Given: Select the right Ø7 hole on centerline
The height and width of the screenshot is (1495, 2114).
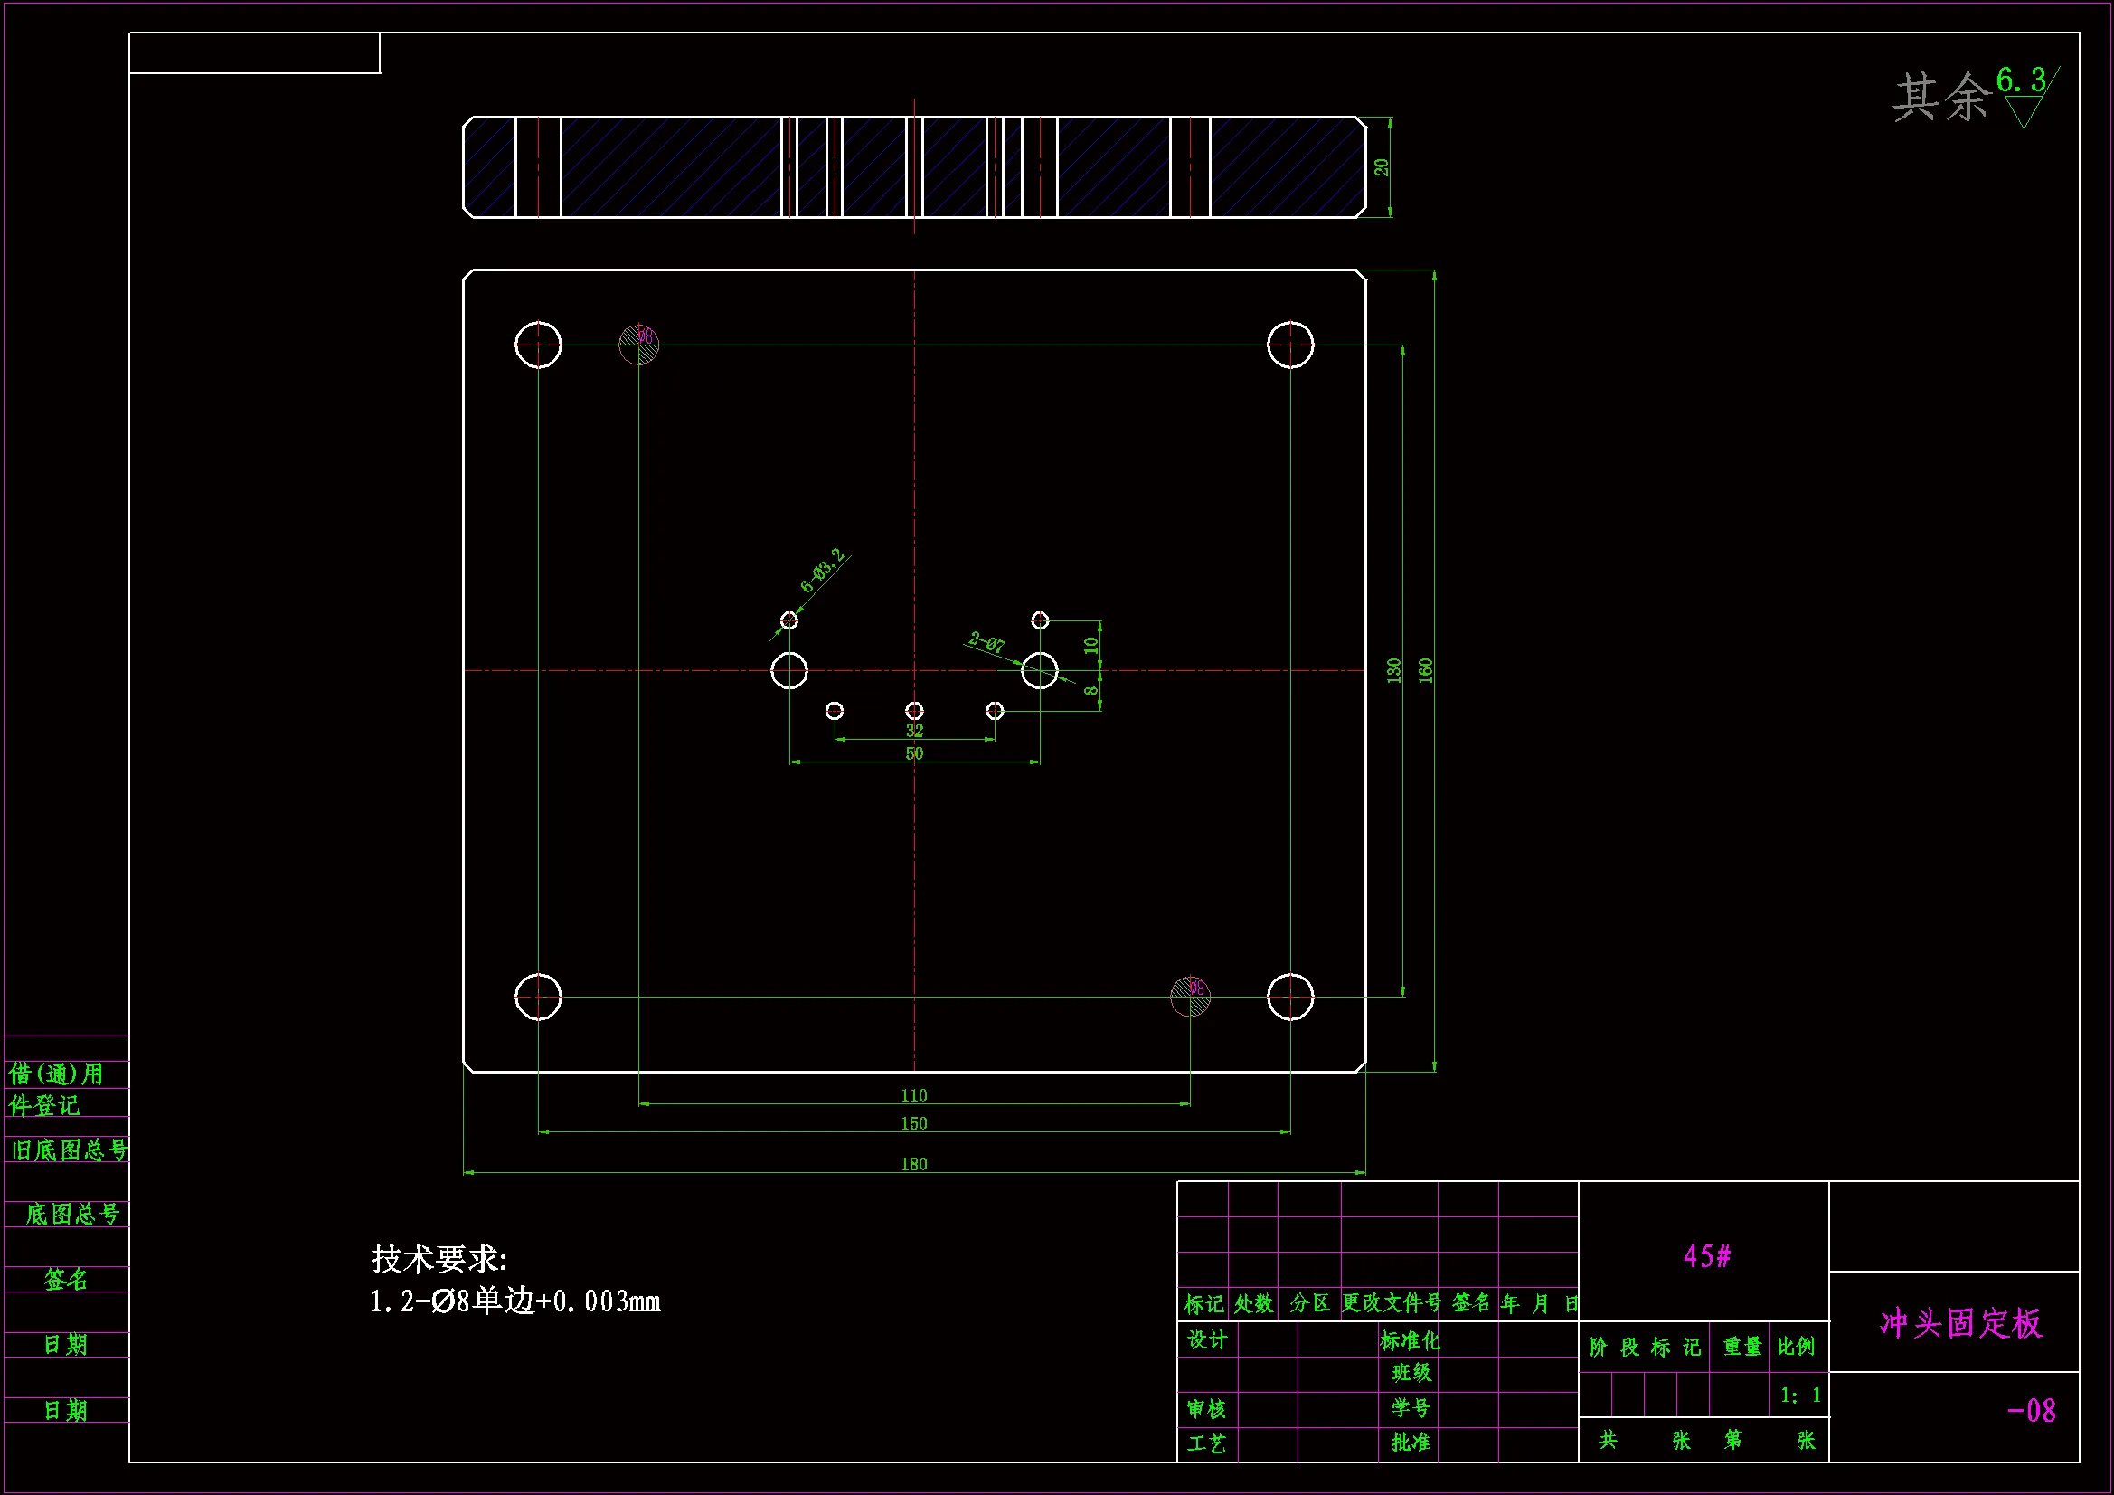Looking at the screenshot, I should [1040, 670].
